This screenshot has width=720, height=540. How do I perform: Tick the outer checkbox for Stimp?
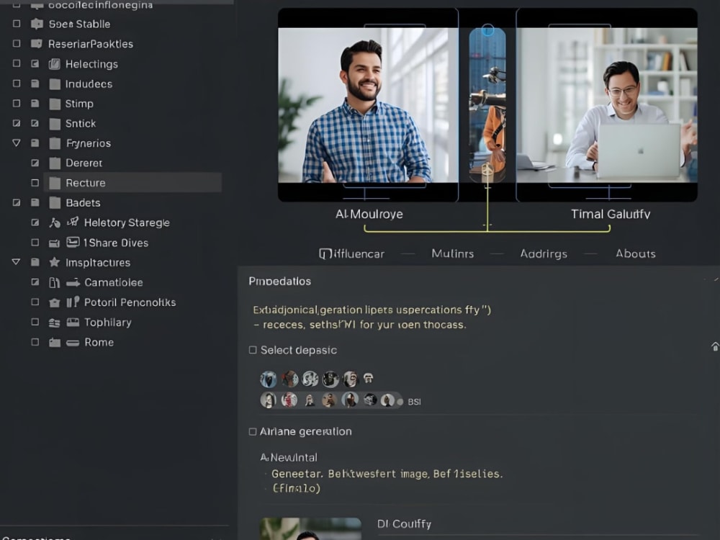17,103
